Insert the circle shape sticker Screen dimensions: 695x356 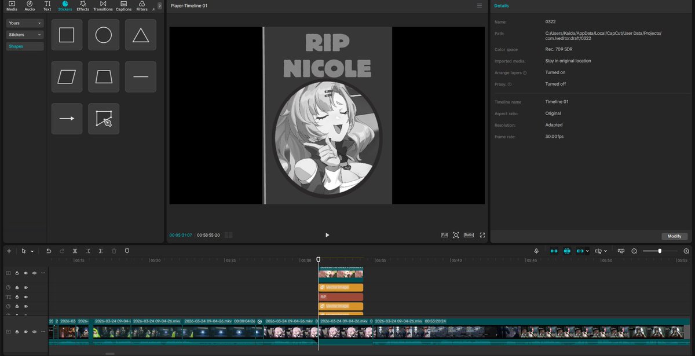(104, 35)
